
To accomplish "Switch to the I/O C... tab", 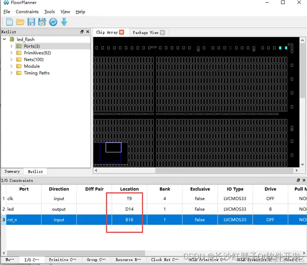I will click(x=32, y=260).
